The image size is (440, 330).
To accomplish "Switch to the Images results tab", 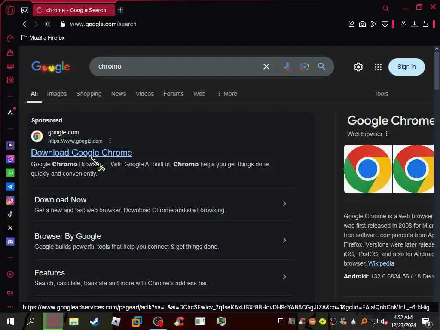I will 57,94.
